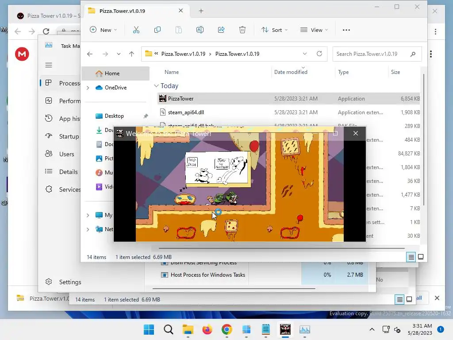The width and height of the screenshot is (453, 340).
Task: Reload the page in the browser window
Action: (46, 31)
